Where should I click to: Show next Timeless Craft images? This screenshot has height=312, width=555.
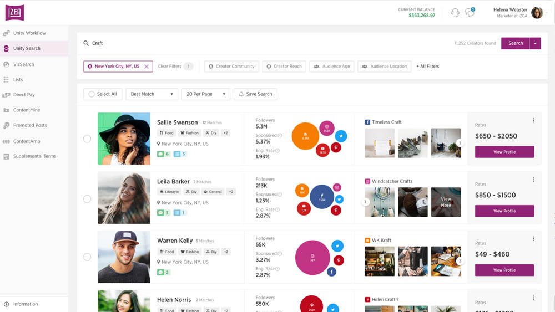460,143
